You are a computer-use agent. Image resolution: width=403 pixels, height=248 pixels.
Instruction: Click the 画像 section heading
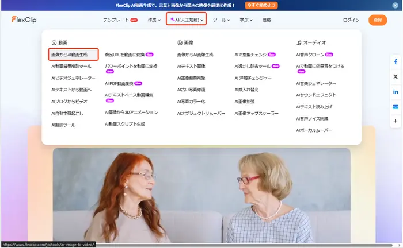click(x=185, y=42)
